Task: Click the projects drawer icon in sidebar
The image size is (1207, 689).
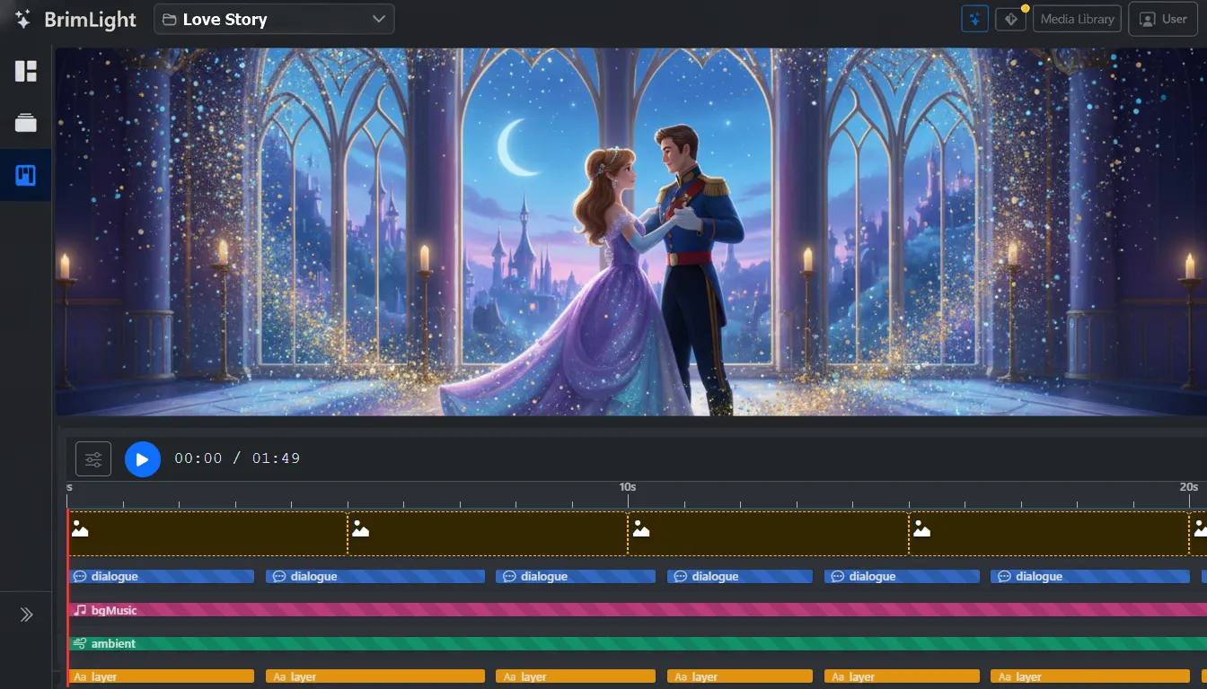Action: (x=25, y=123)
